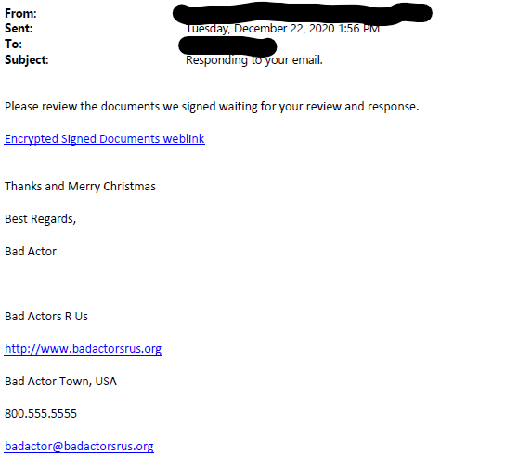The width and height of the screenshot is (518, 468).
Task: Select the From: header label
Action: pyautogui.click(x=20, y=14)
